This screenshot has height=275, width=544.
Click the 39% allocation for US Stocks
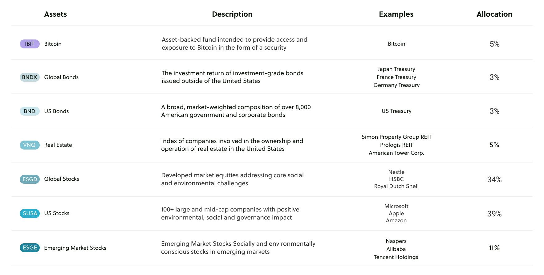pos(494,214)
